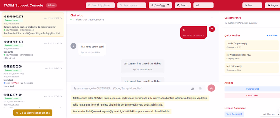Click the 'Utts süreci' bold chat subject
This screenshot has width=280, height=118.
click(8, 52)
